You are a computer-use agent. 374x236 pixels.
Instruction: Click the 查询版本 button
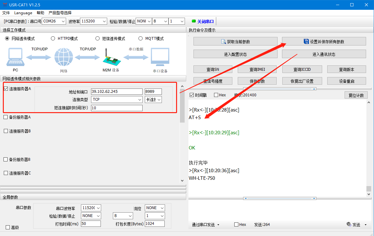346,70
